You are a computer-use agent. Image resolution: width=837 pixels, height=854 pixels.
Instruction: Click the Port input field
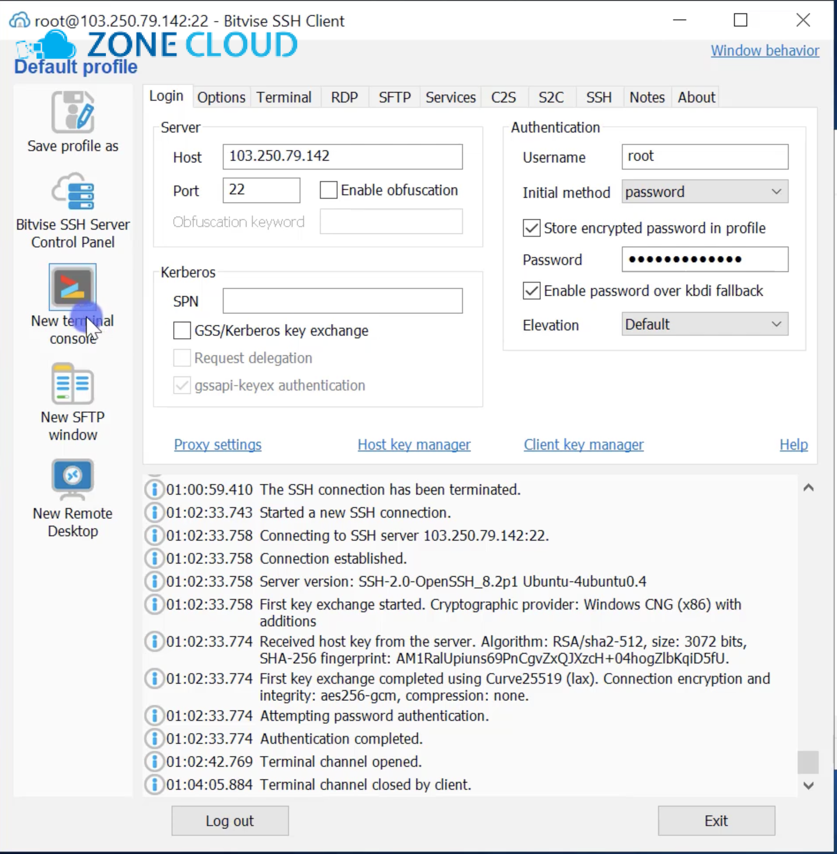[261, 190]
